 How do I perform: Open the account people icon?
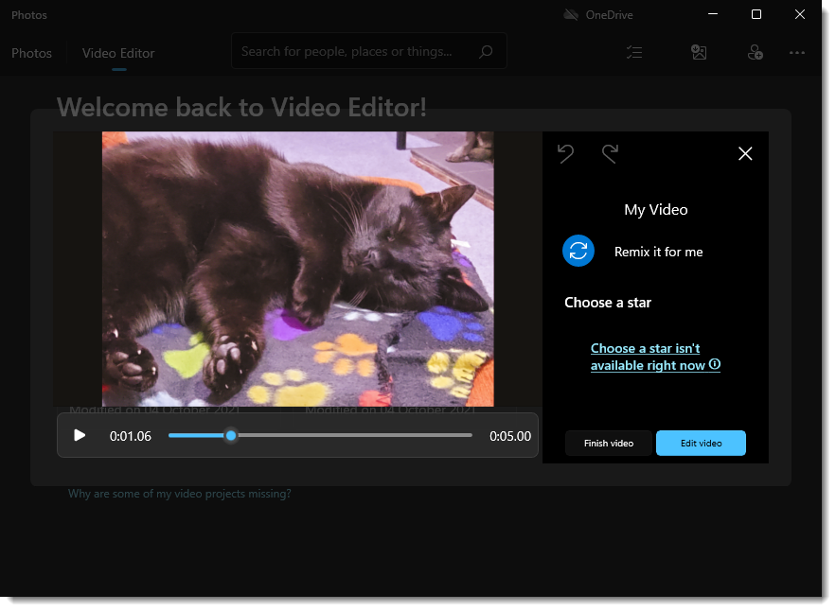(x=755, y=53)
